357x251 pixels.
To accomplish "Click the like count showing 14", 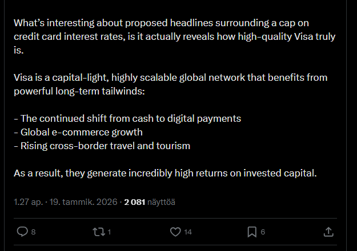I will pyautogui.click(x=188, y=232).
